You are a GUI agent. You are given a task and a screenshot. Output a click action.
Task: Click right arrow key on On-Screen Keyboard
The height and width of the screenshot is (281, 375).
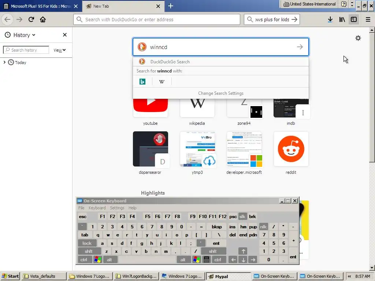click(x=253, y=260)
